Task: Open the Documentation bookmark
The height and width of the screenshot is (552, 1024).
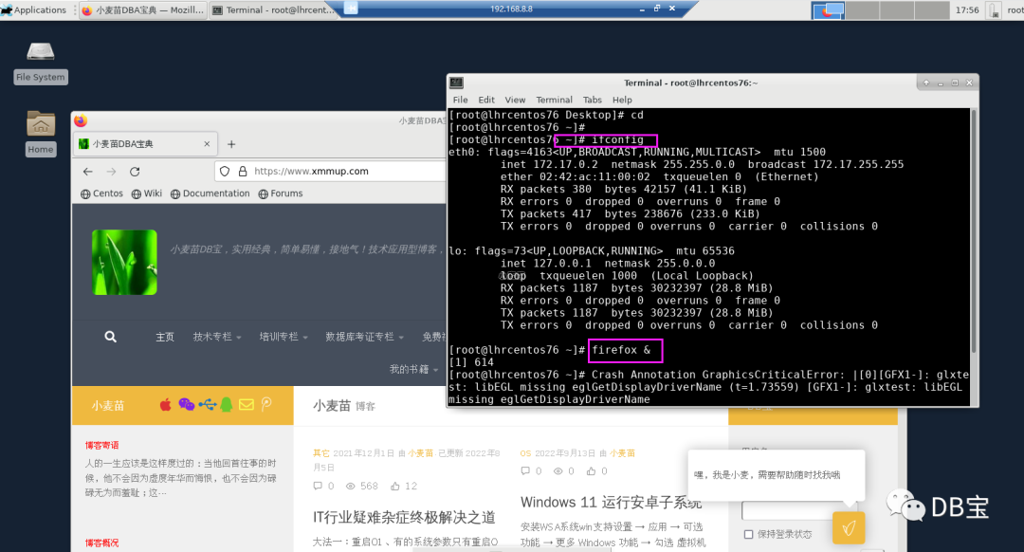Action: coord(210,193)
